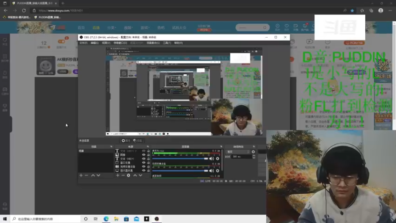Open the scene transition type dropdown
396x223 pixels.
point(239,152)
